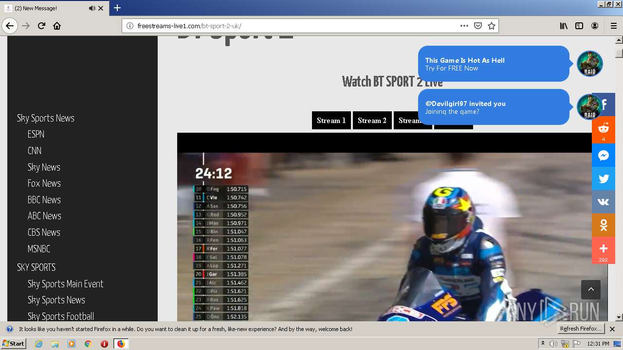Show hidden system tray icons
Screen dimensions: 623x350
click(543, 344)
